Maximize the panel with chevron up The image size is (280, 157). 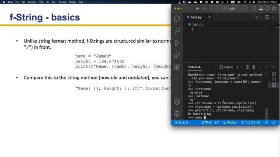point(267,67)
